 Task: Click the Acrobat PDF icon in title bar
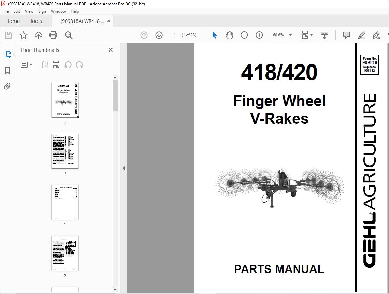click(3, 4)
